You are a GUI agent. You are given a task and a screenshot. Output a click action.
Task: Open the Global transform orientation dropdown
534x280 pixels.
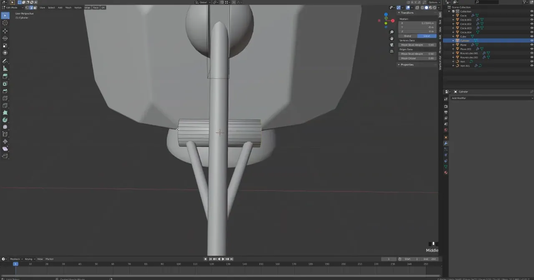pyautogui.click(x=204, y=2)
